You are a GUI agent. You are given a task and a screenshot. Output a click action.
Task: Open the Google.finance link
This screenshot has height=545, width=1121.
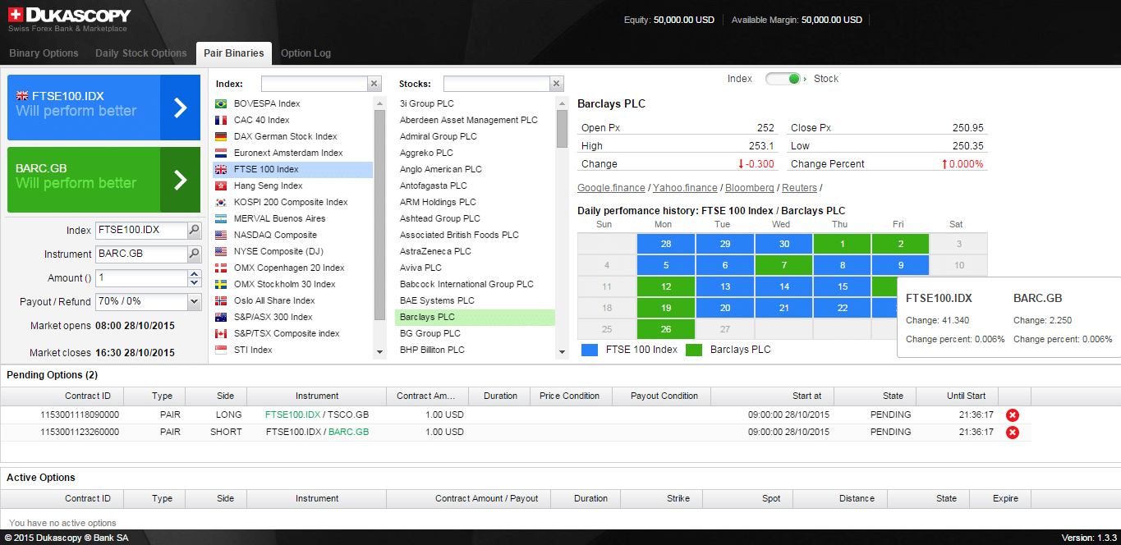[x=611, y=188]
